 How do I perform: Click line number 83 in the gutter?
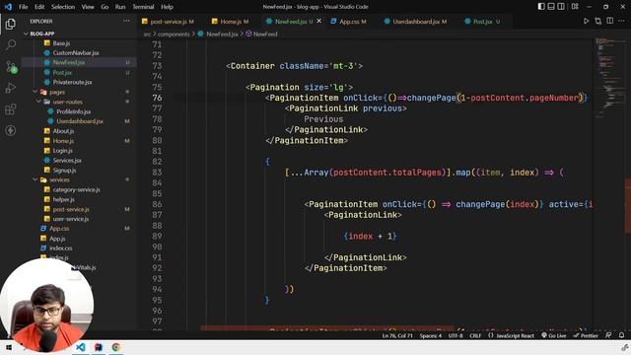click(157, 173)
